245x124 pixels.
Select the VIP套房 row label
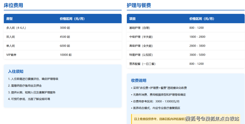[11, 55]
